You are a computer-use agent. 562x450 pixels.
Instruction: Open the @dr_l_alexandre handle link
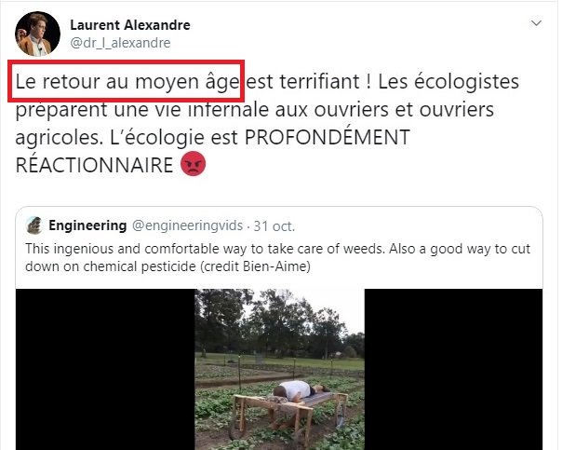tap(120, 43)
